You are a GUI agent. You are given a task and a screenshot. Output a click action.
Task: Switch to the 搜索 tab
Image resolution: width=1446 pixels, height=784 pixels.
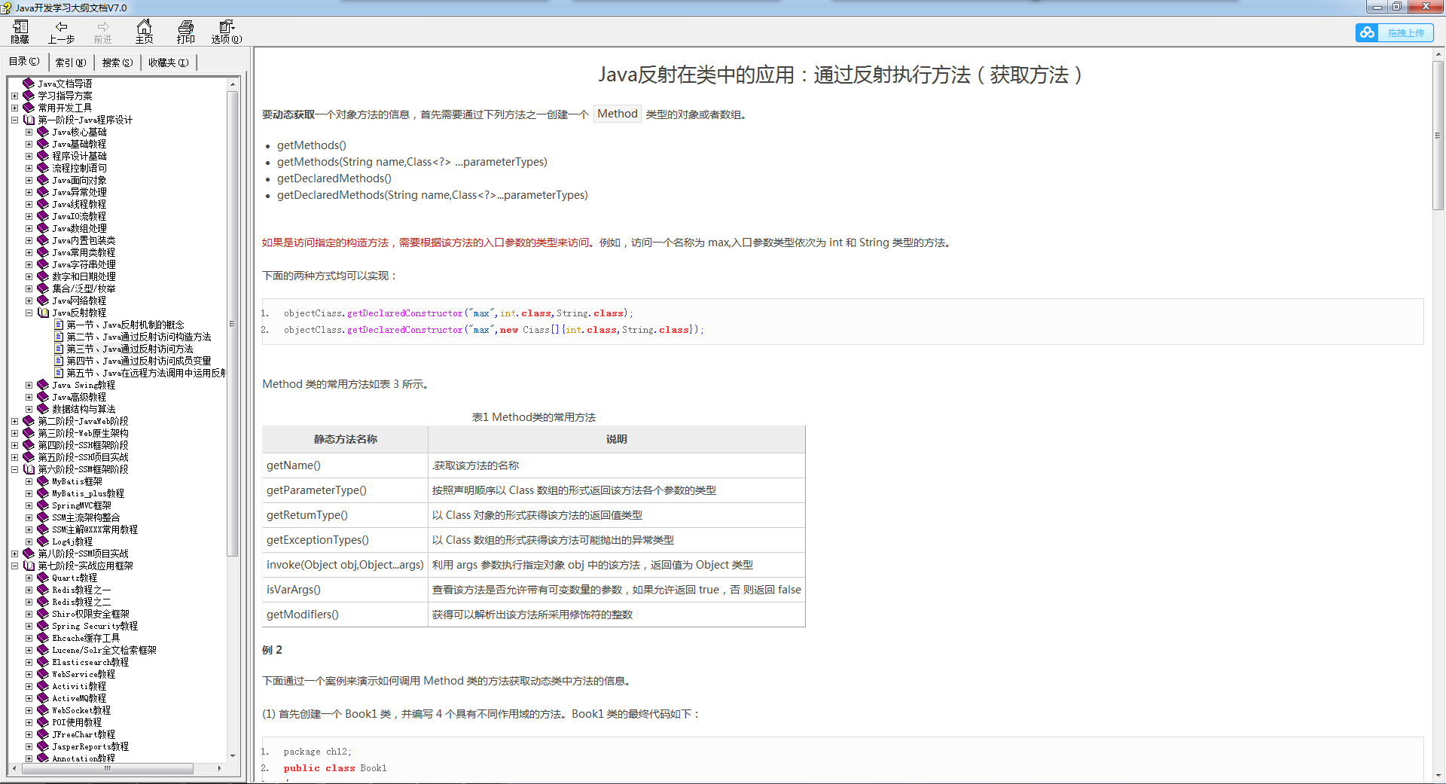coord(117,63)
